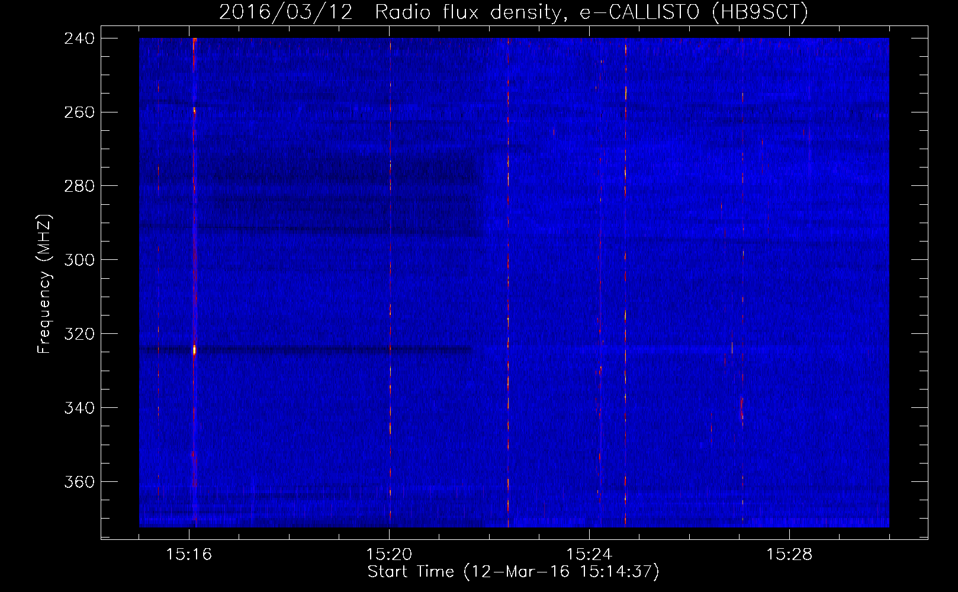This screenshot has height=592, width=958.
Task: Click the plot title mentioning e-CALLISTO (HB9SCT)
Action: tap(513, 12)
